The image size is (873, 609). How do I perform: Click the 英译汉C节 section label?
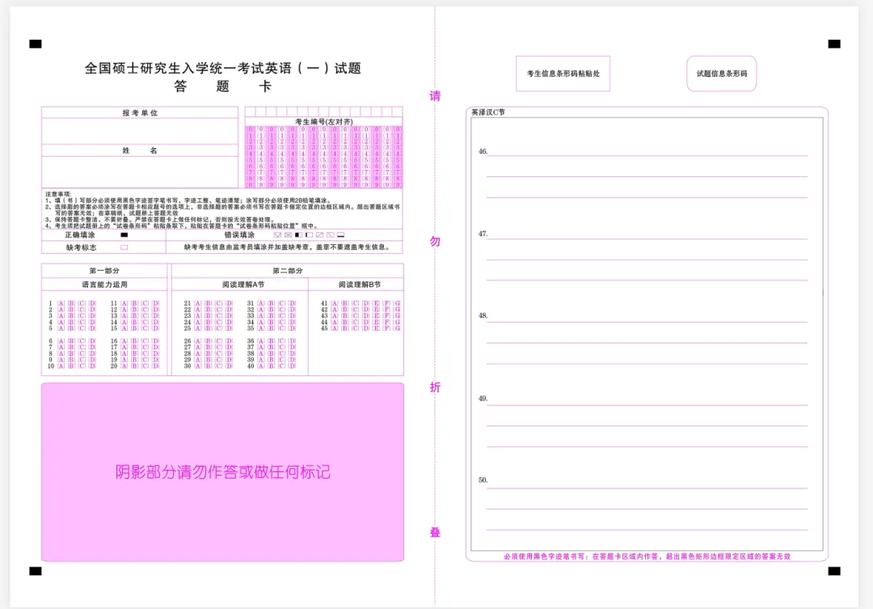click(488, 112)
